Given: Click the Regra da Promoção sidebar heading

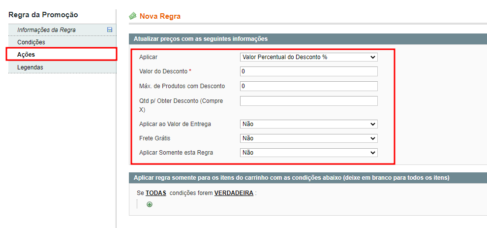Looking at the screenshot, I should click(43, 15).
